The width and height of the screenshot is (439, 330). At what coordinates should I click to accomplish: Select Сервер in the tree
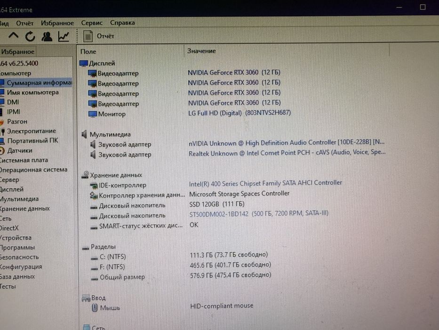tap(9, 180)
